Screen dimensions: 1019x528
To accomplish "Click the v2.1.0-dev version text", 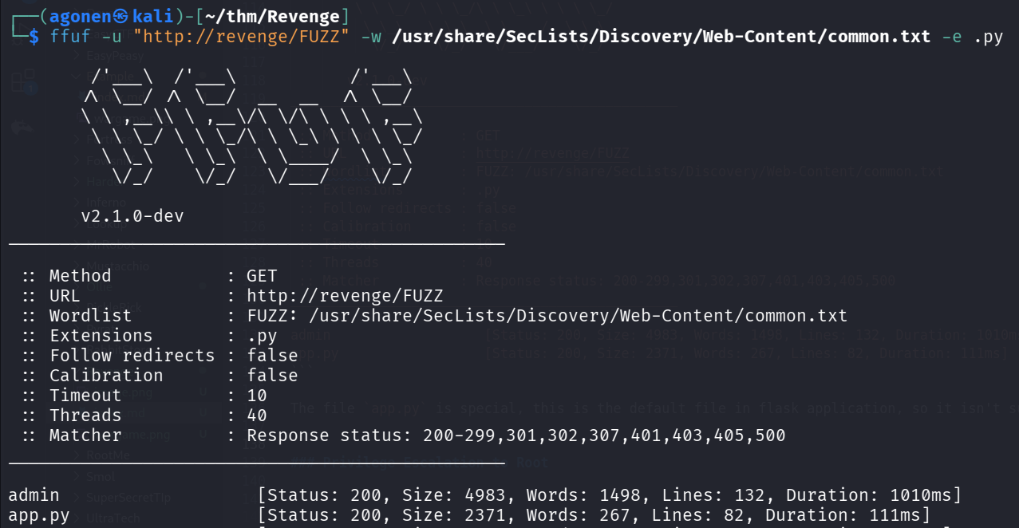I will [132, 216].
